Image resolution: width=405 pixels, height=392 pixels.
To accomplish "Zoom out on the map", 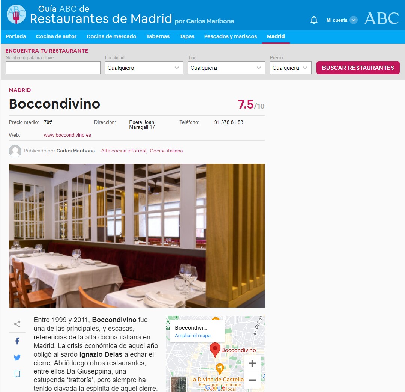I will click(252, 380).
